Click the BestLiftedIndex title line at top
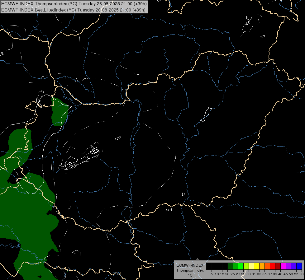 point(73,10)
